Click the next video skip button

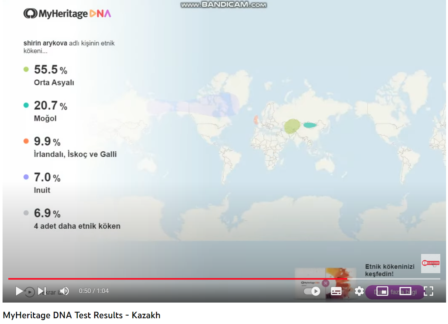pyautogui.click(x=42, y=291)
